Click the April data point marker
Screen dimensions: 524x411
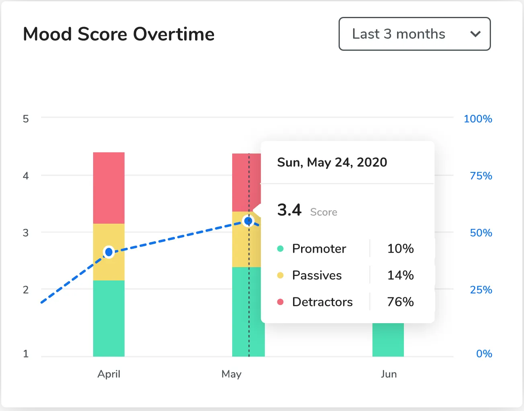(x=109, y=252)
